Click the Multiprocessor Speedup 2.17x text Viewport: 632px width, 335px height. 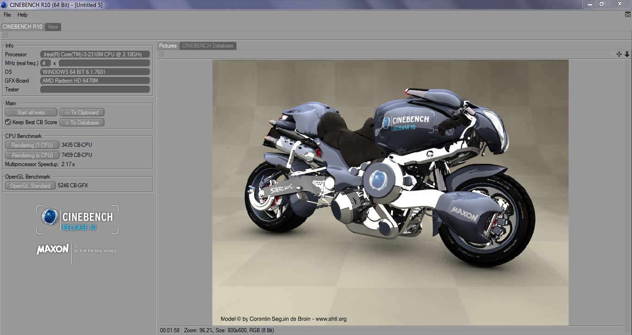pyautogui.click(x=40, y=164)
